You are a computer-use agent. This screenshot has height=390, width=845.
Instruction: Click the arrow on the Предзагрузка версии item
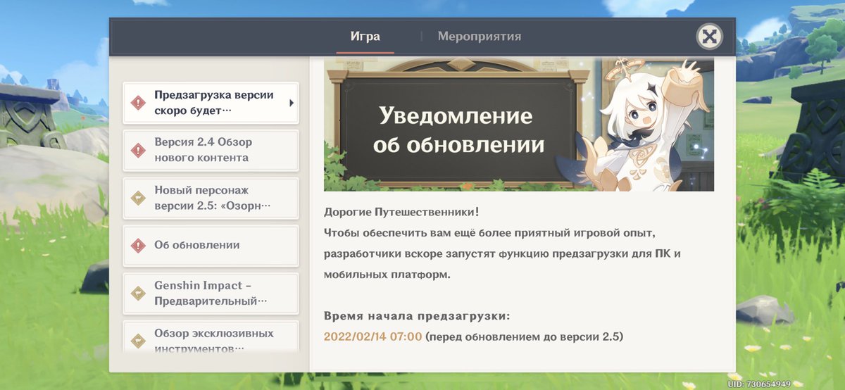[x=292, y=103]
